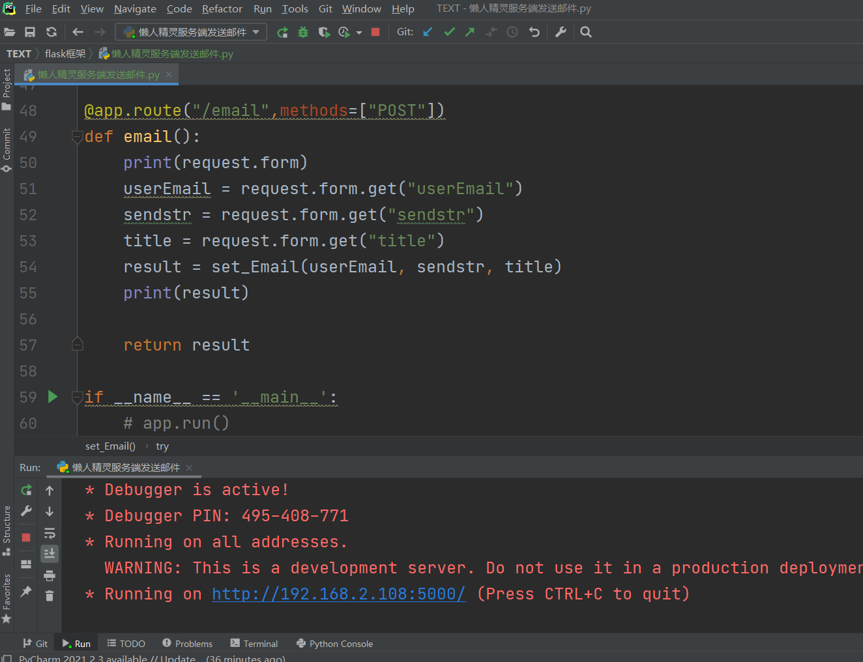Close the editor tab 懒人精灵服务端发送邮件.py
The width and height of the screenshot is (863, 662).
click(x=169, y=74)
